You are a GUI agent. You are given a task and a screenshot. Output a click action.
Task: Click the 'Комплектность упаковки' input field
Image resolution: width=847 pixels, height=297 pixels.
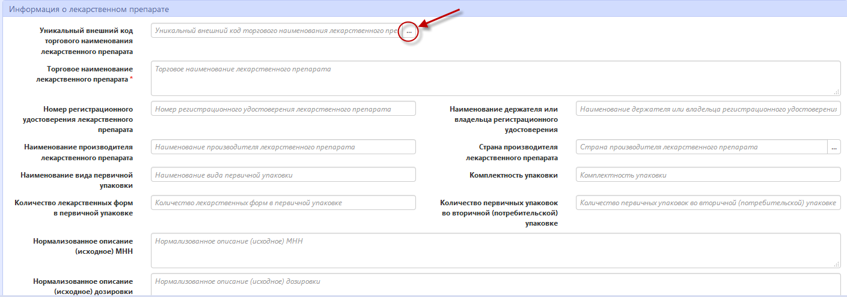pyautogui.click(x=708, y=175)
